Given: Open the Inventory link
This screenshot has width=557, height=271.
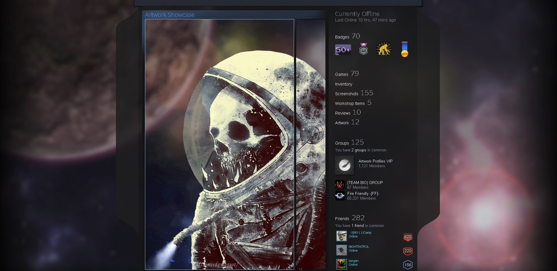Looking at the screenshot, I should point(344,84).
